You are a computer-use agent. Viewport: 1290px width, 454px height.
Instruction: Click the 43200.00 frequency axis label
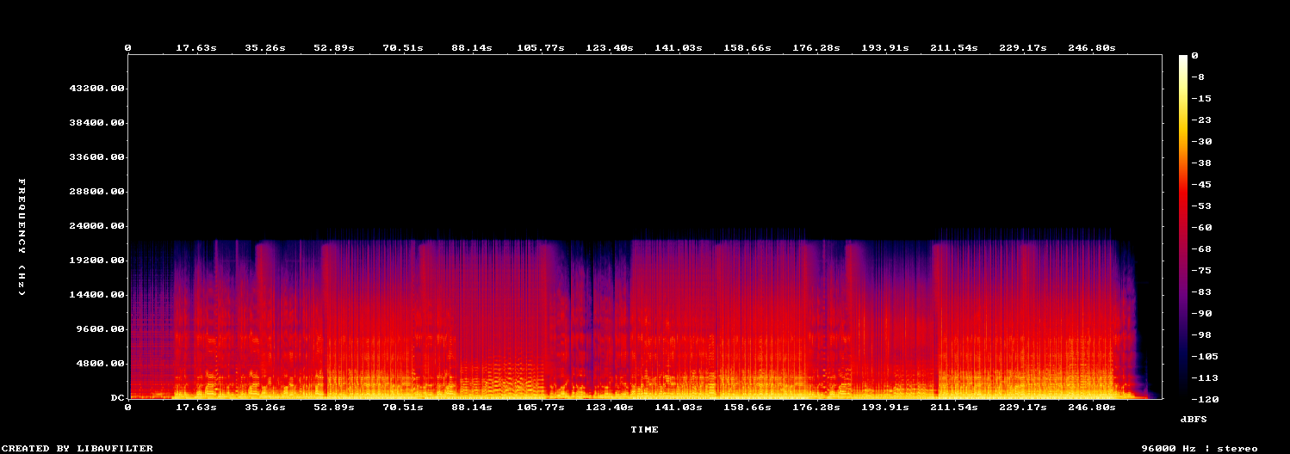[x=96, y=89]
